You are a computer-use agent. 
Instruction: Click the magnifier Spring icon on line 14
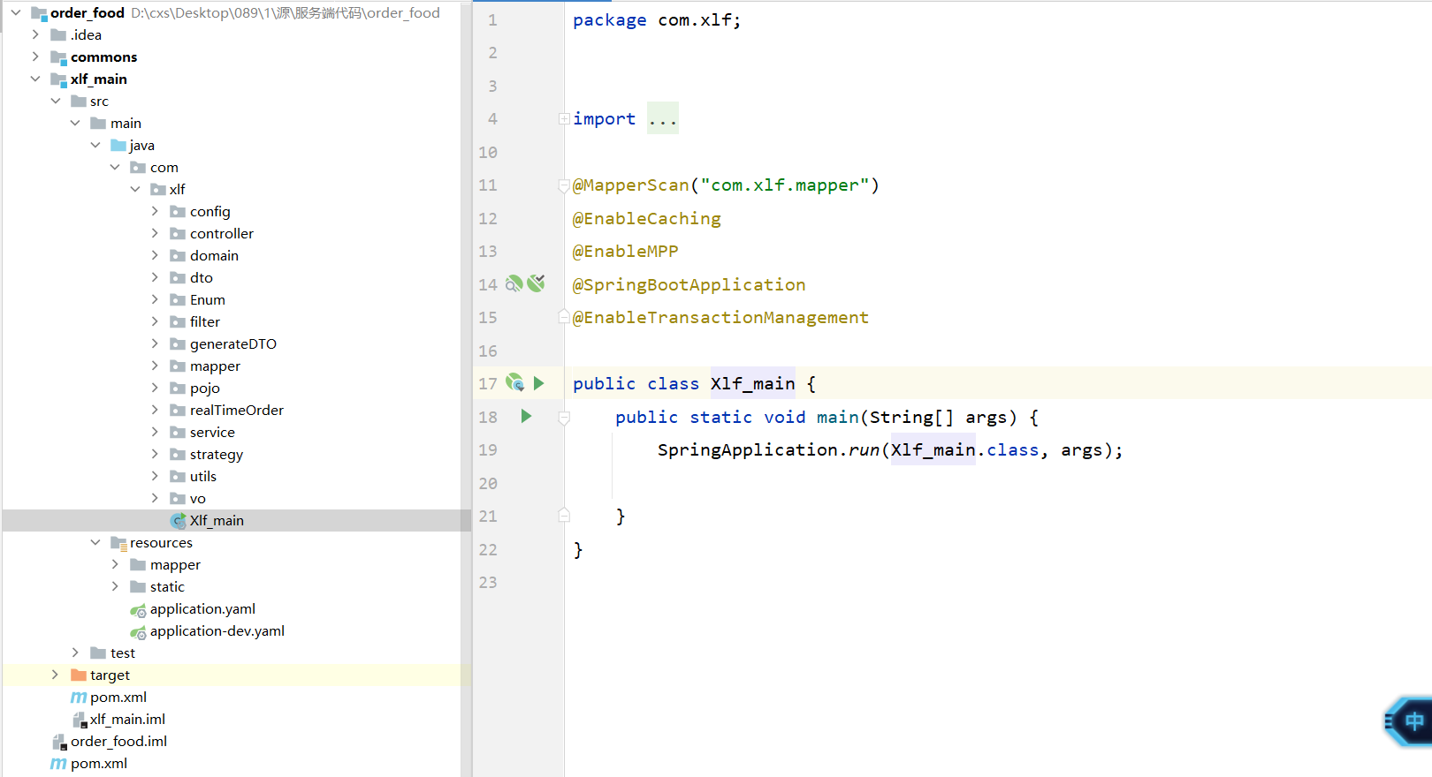[x=514, y=283]
